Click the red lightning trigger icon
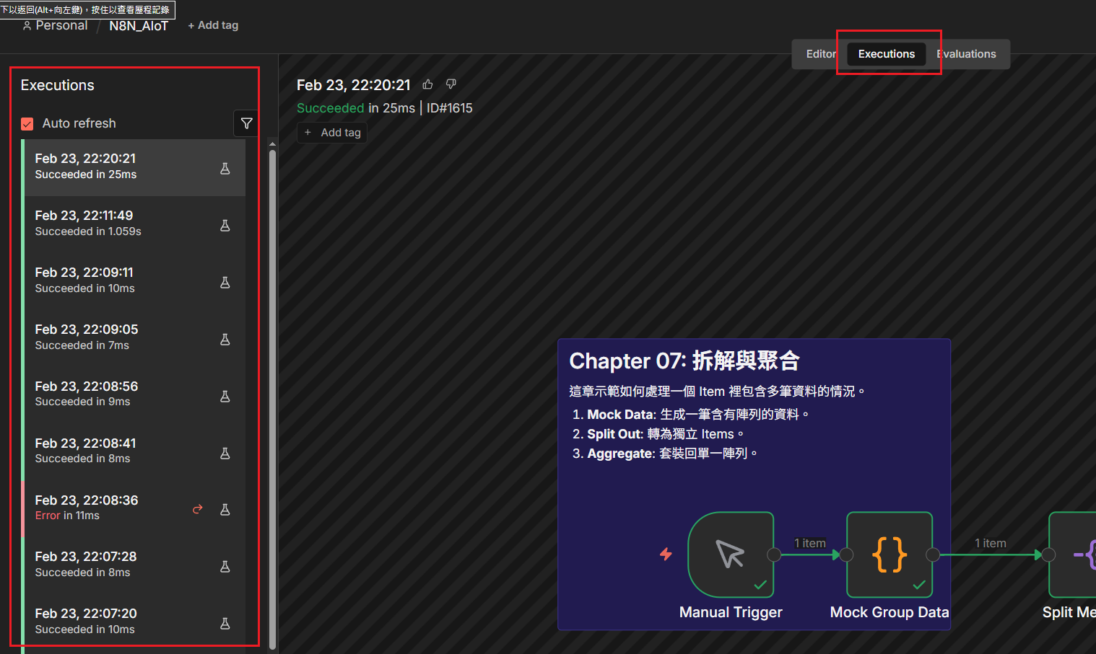The width and height of the screenshot is (1096, 654). (x=666, y=554)
